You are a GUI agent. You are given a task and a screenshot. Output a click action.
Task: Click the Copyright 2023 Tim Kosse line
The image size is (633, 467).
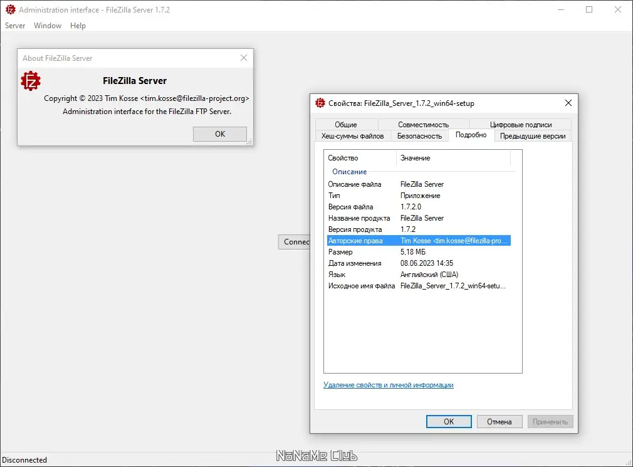pyautogui.click(x=147, y=98)
